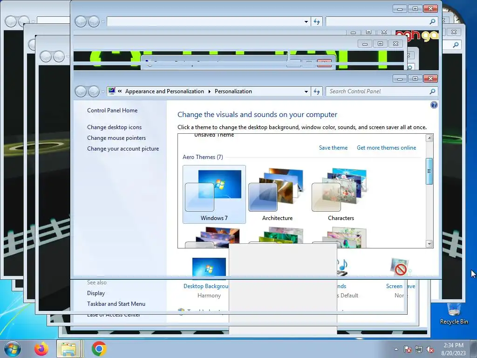Minimize the Personalization window
The width and height of the screenshot is (477, 358).
(400, 78)
